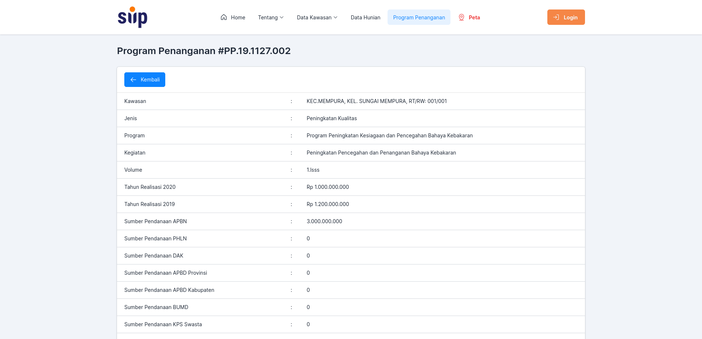Click Program Peningkatan Kesiagaan dan Pencegahan text
This screenshot has height=339, width=702.
point(390,136)
